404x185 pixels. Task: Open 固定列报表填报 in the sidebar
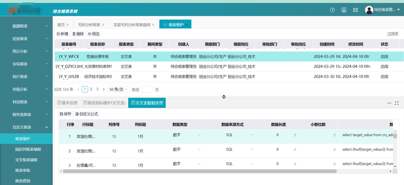pos(26,150)
